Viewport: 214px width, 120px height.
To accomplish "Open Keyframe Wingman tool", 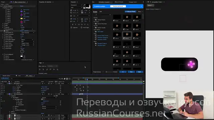I will coord(103,37).
